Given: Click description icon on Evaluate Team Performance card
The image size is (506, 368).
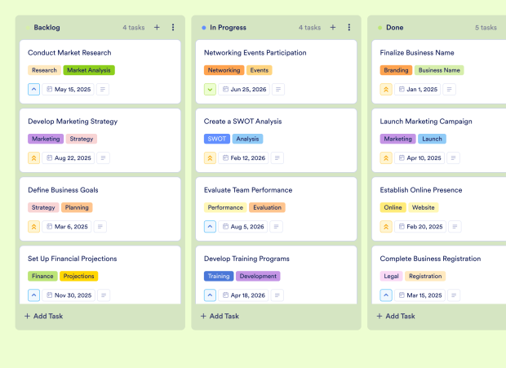Looking at the screenshot, I should (277, 227).
